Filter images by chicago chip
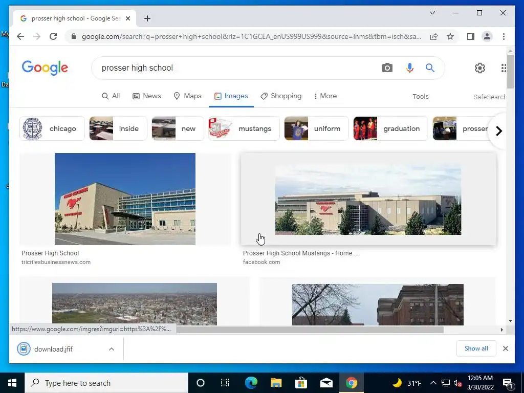 tap(52, 128)
